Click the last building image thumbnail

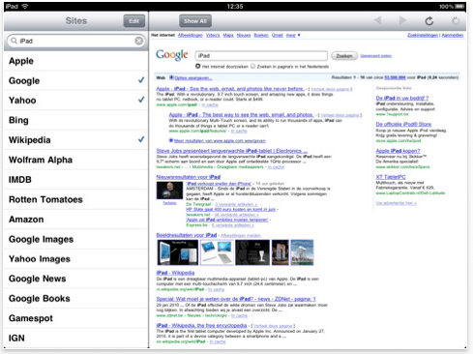pyautogui.click(x=302, y=252)
